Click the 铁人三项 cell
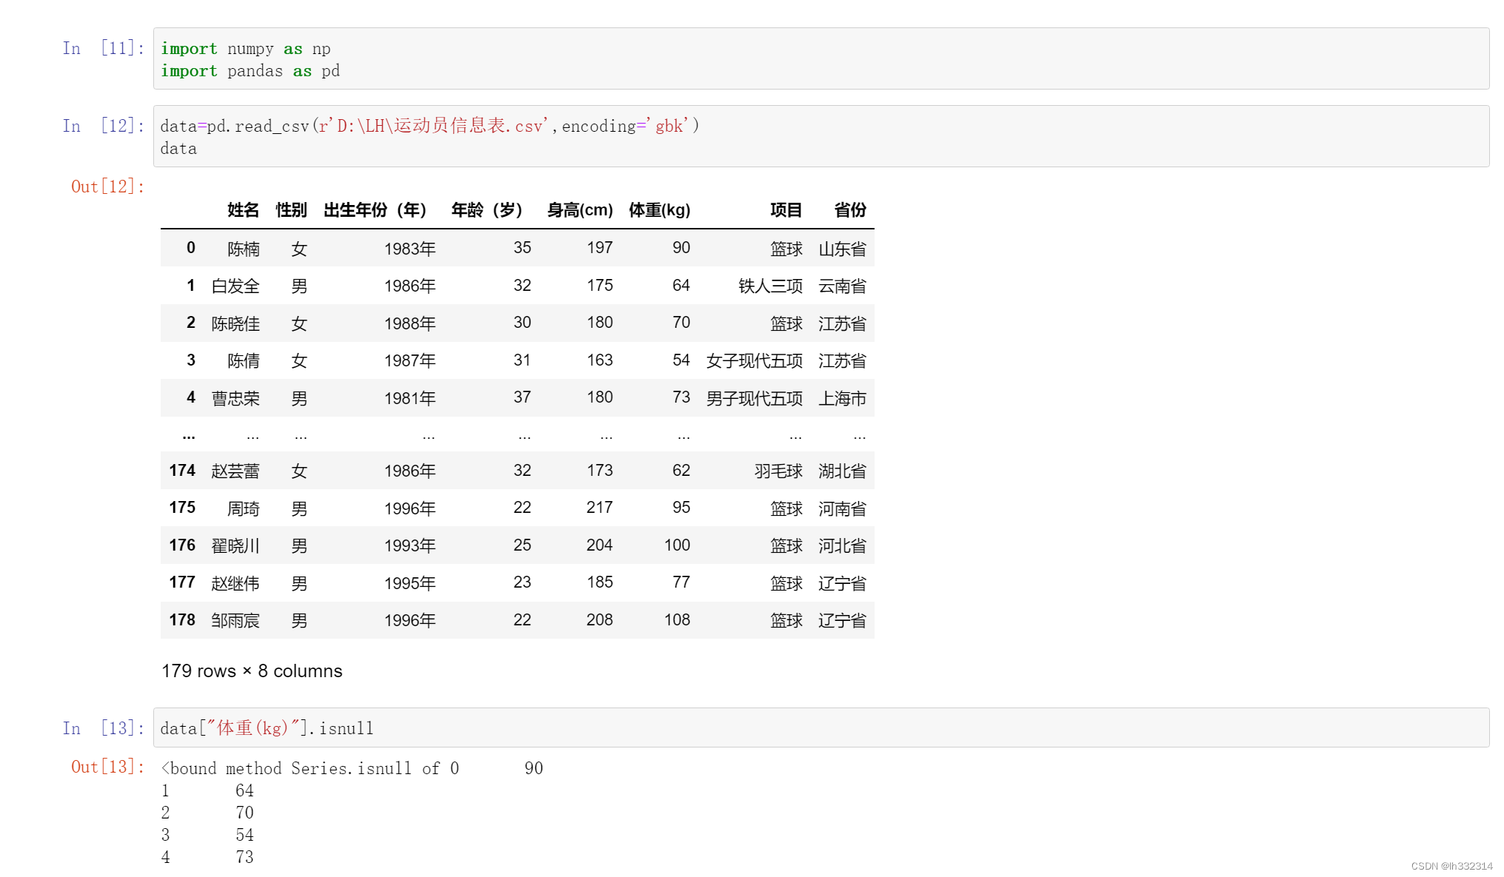This screenshot has width=1504, height=877. 770,286
